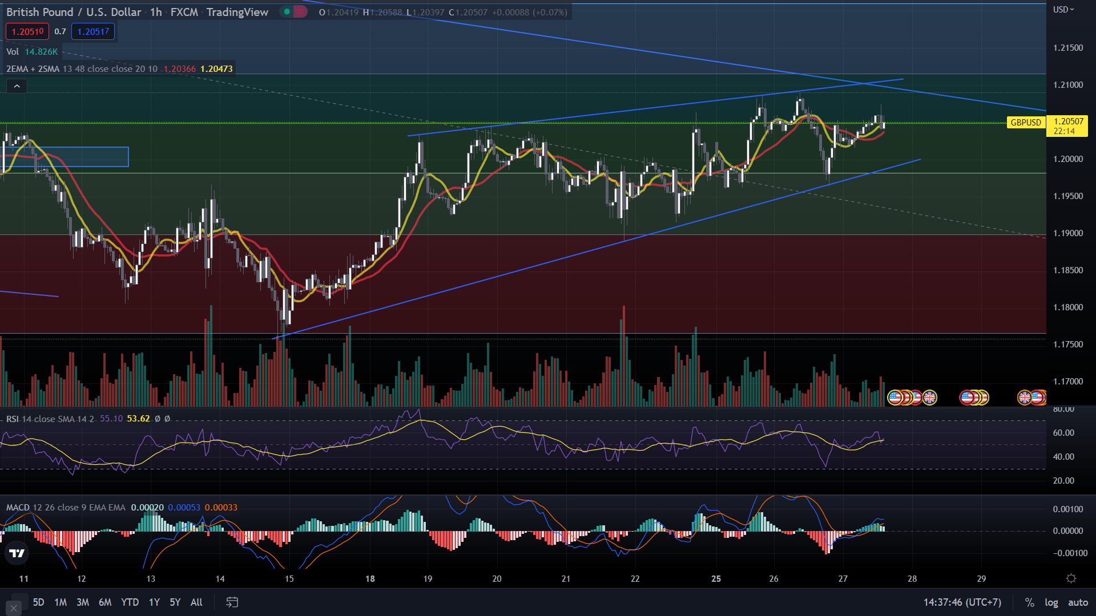The height and width of the screenshot is (616, 1096).
Task: Select the 5Y time range
Action: click(x=175, y=602)
